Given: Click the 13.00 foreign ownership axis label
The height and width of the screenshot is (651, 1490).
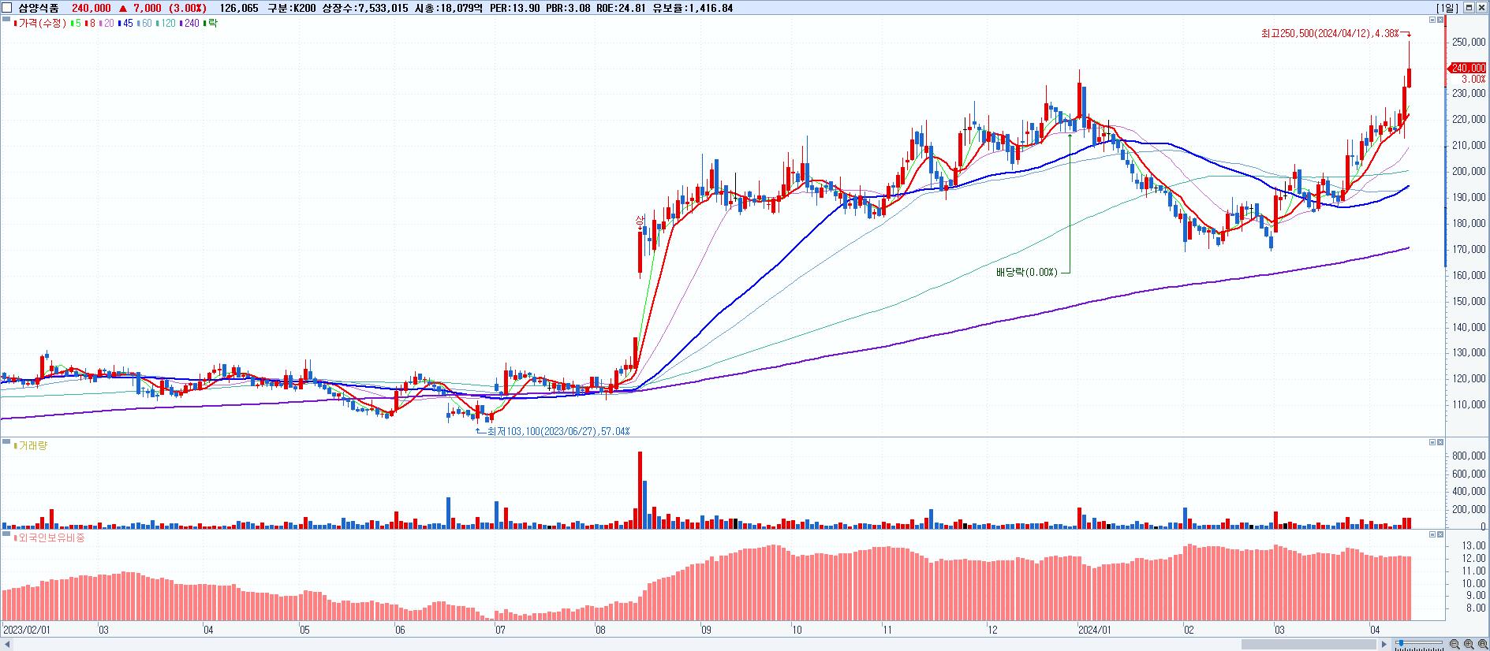Looking at the screenshot, I should tap(1474, 545).
